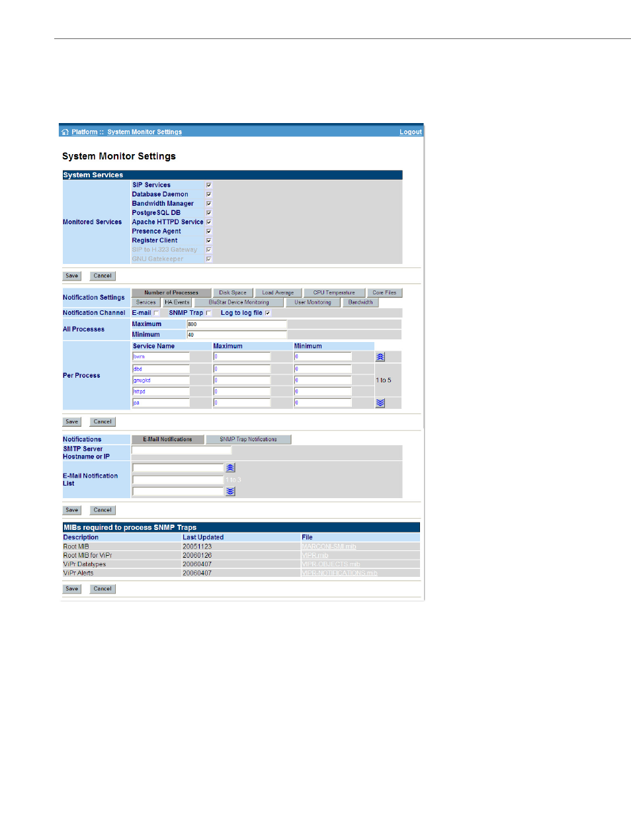Page down the E-Mail Notification List with the down arrows
631x817 pixels.
click(230, 492)
